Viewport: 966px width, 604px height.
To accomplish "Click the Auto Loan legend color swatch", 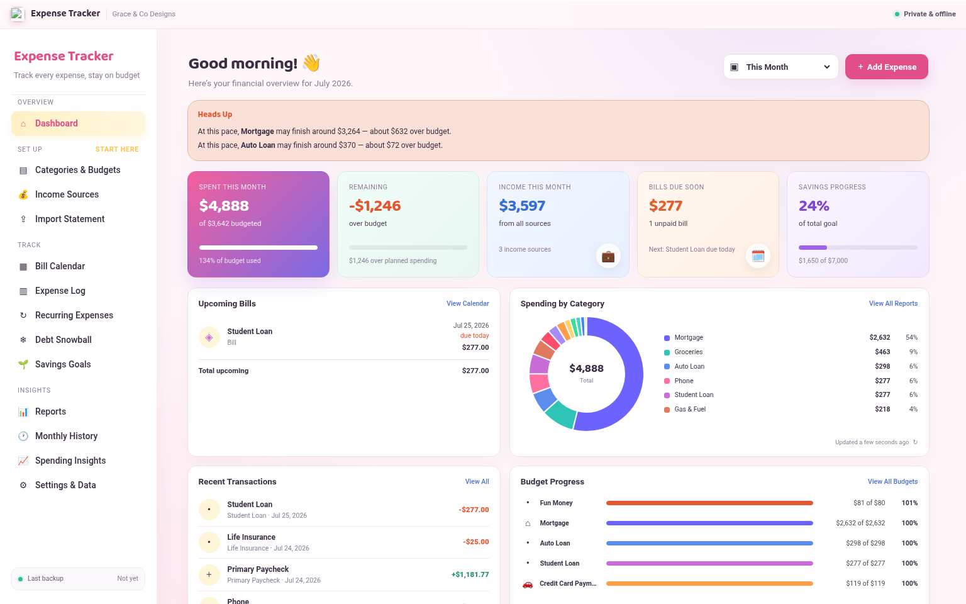I will click(x=667, y=367).
